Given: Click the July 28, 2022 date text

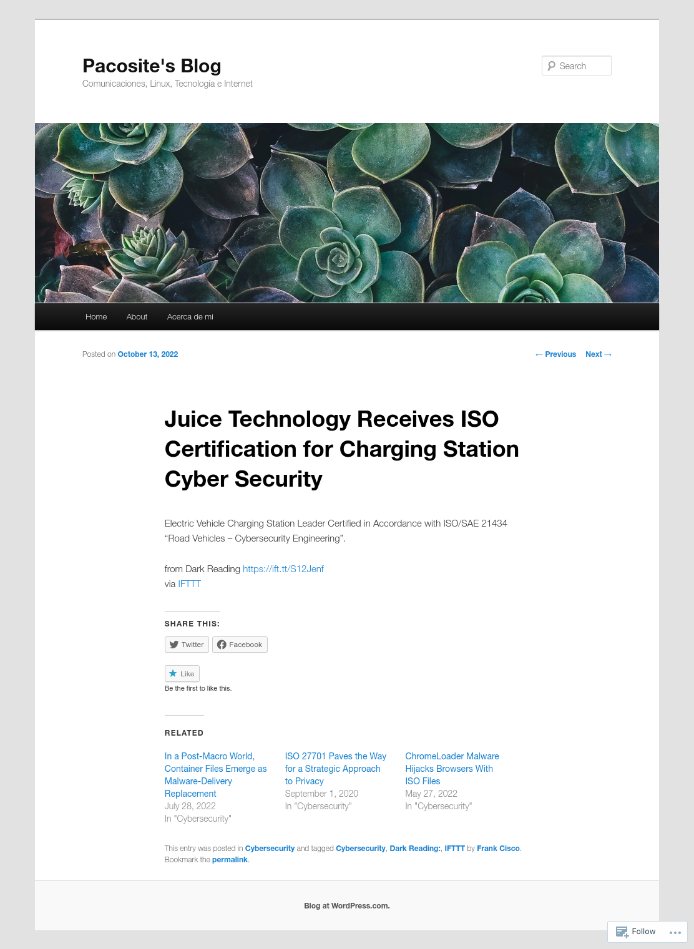Looking at the screenshot, I should point(190,806).
